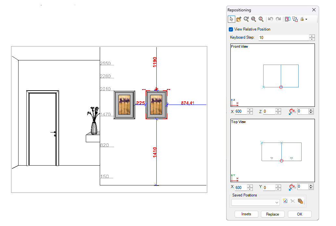Increment the Front View Z value
This screenshot has height=226, width=336.
(278, 110)
